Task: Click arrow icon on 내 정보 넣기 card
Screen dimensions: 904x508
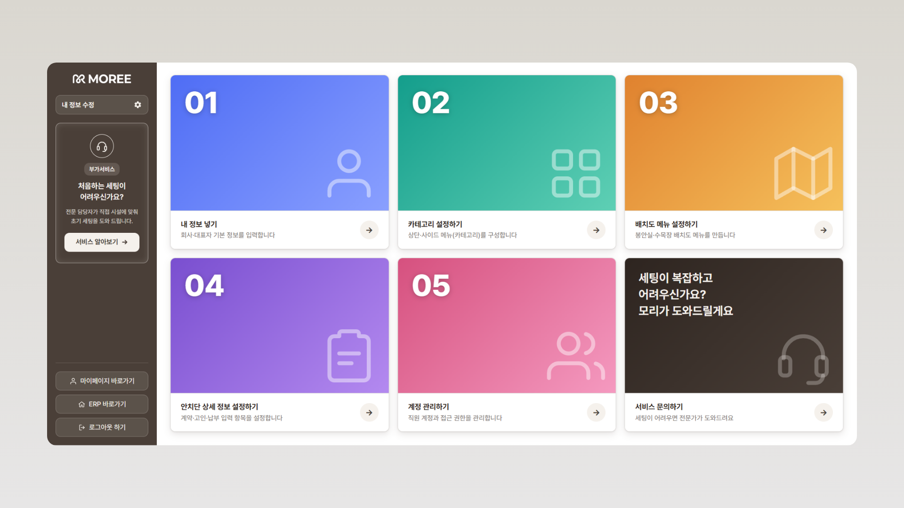Action: pos(369,230)
